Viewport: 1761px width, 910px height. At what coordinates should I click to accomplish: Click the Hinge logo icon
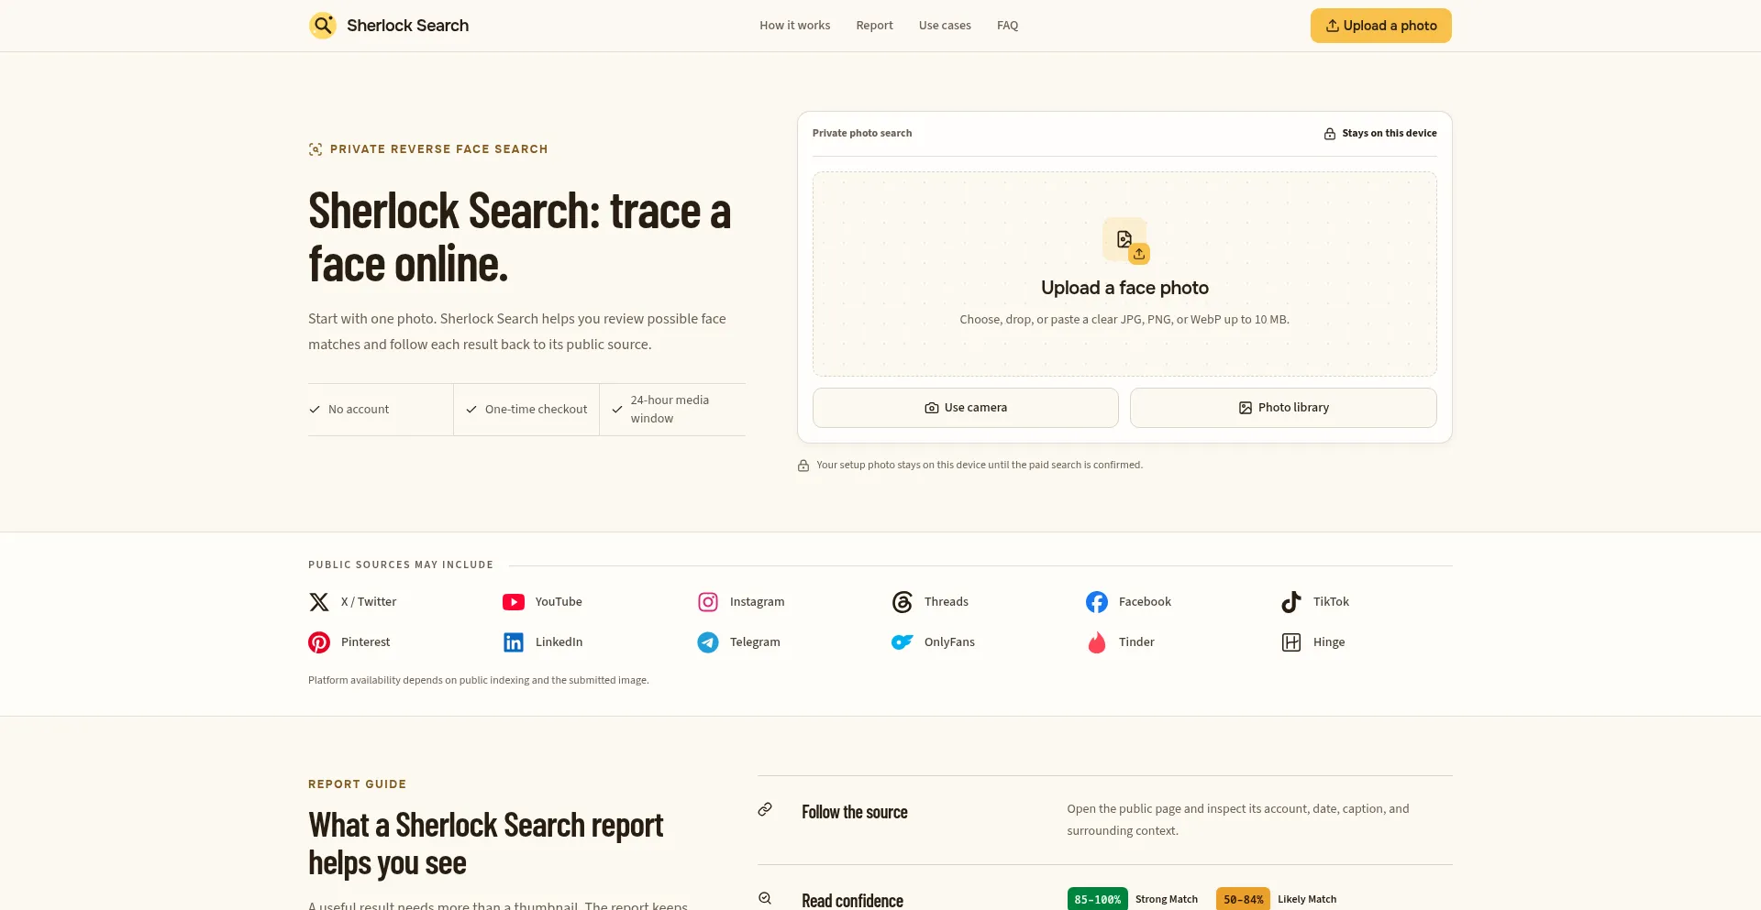tap(1291, 642)
